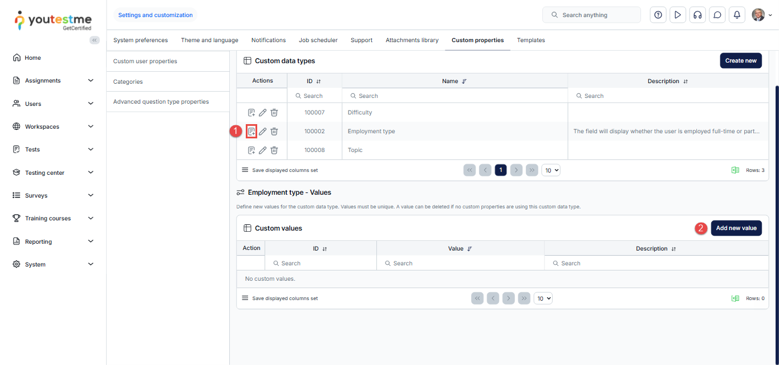Edit the Employment type with pencil icon

coord(263,132)
